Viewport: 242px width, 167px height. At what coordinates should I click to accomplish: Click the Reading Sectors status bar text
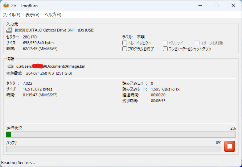point(18,163)
